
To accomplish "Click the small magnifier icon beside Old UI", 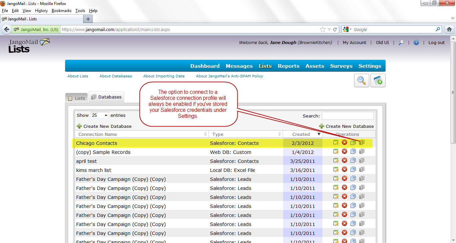I will tap(402, 43).
